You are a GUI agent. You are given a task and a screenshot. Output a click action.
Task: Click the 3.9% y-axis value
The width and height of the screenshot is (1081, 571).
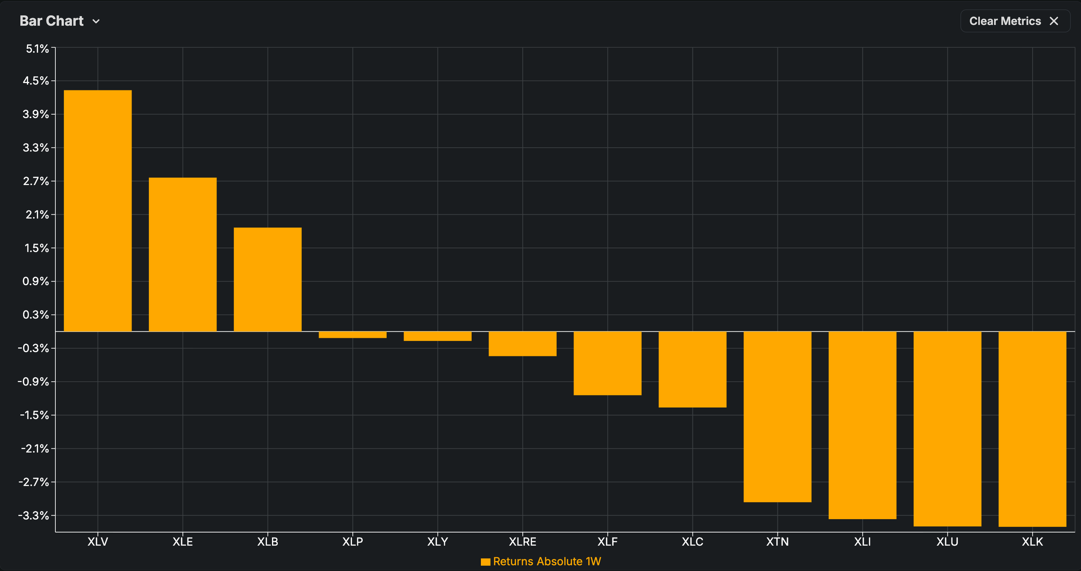pyautogui.click(x=36, y=114)
